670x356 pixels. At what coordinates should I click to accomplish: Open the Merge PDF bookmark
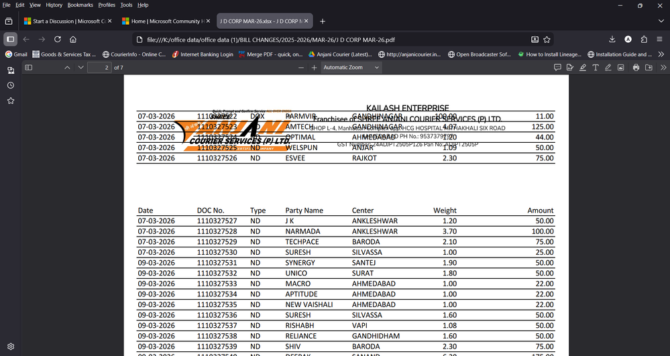pyautogui.click(x=270, y=54)
